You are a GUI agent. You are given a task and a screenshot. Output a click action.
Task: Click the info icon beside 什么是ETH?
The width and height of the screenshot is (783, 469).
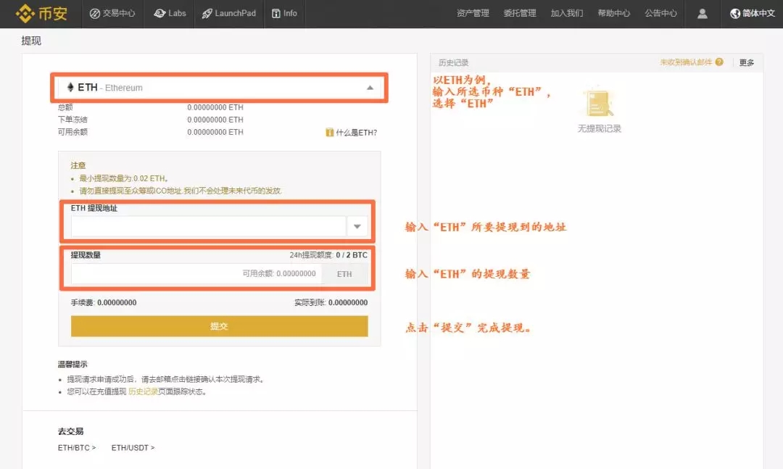coord(330,133)
